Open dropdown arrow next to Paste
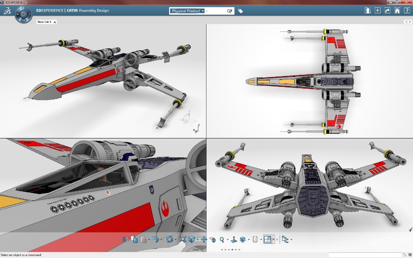Screen dimensions: 413x258 pyautogui.click(x=149, y=240)
